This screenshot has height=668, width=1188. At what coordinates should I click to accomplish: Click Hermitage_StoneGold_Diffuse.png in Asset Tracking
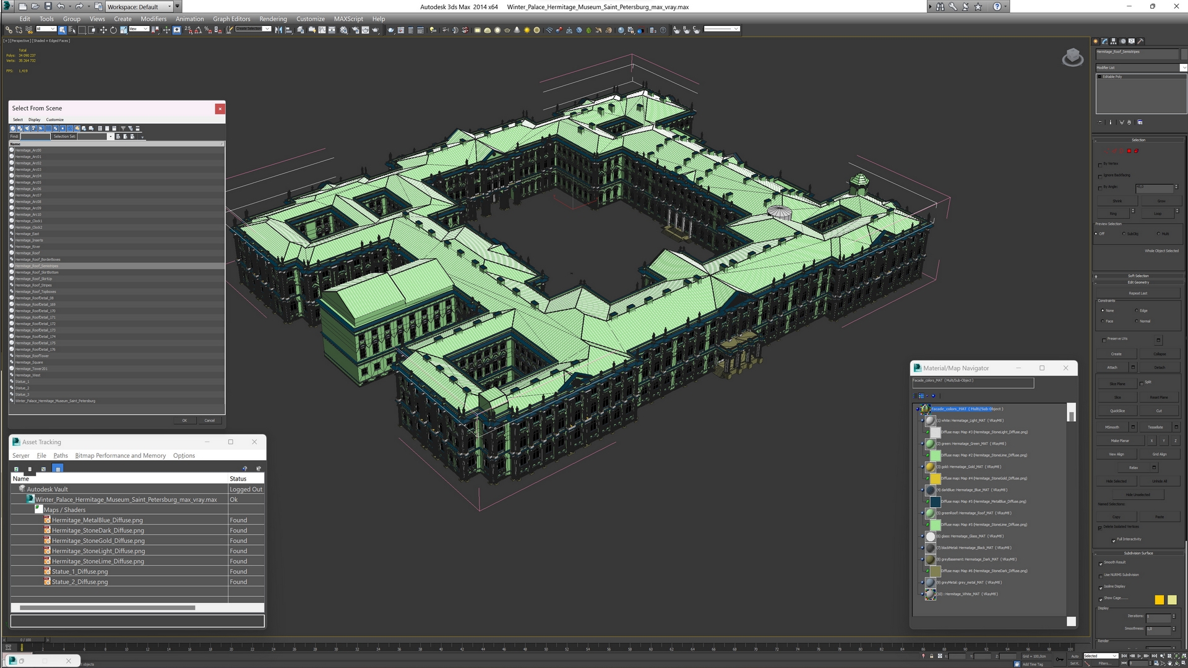(98, 541)
